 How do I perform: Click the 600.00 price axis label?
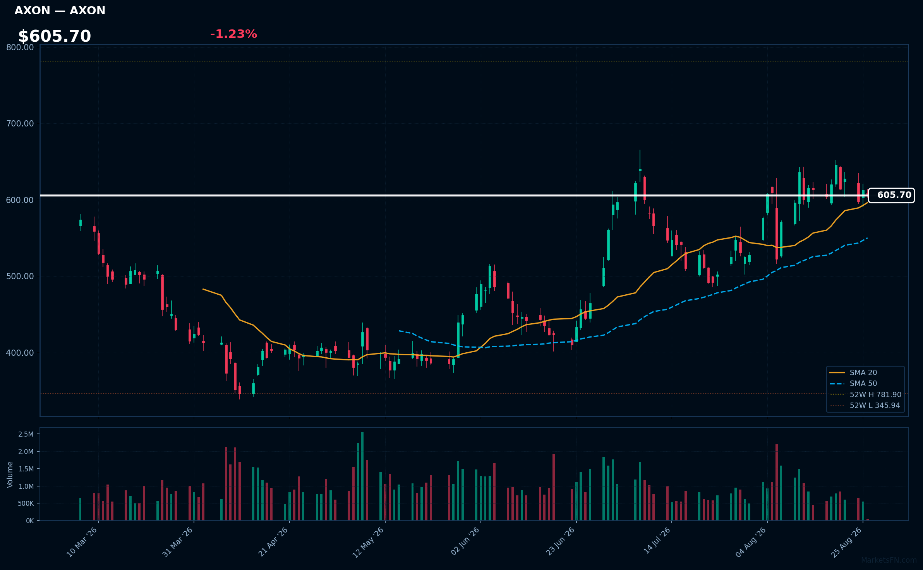coord(20,200)
